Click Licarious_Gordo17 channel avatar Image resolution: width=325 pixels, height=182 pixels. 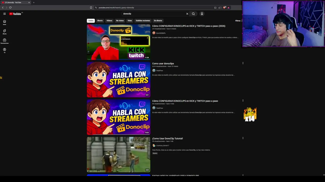coord(154,145)
